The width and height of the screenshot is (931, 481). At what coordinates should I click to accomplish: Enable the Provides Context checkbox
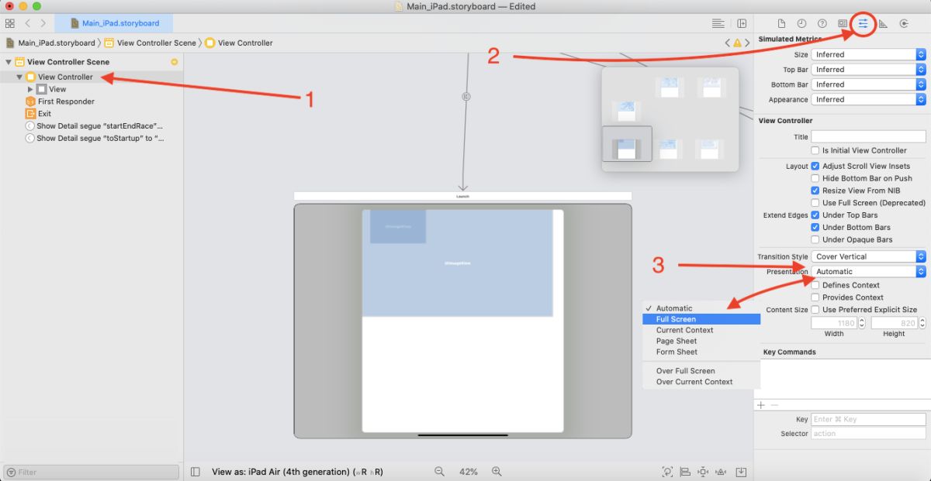click(x=815, y=297)
